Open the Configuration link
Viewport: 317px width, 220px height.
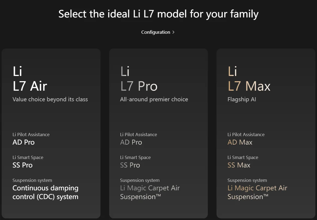pyautogui.click(x=156, y=32)
